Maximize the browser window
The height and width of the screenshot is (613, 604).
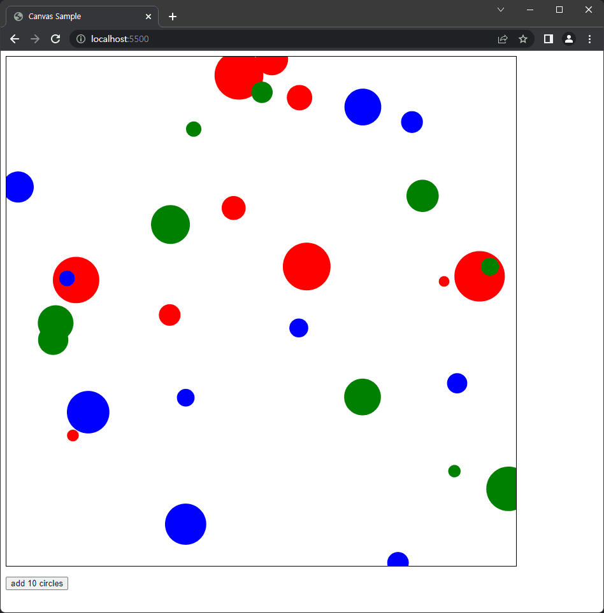(x=559, y=10)
